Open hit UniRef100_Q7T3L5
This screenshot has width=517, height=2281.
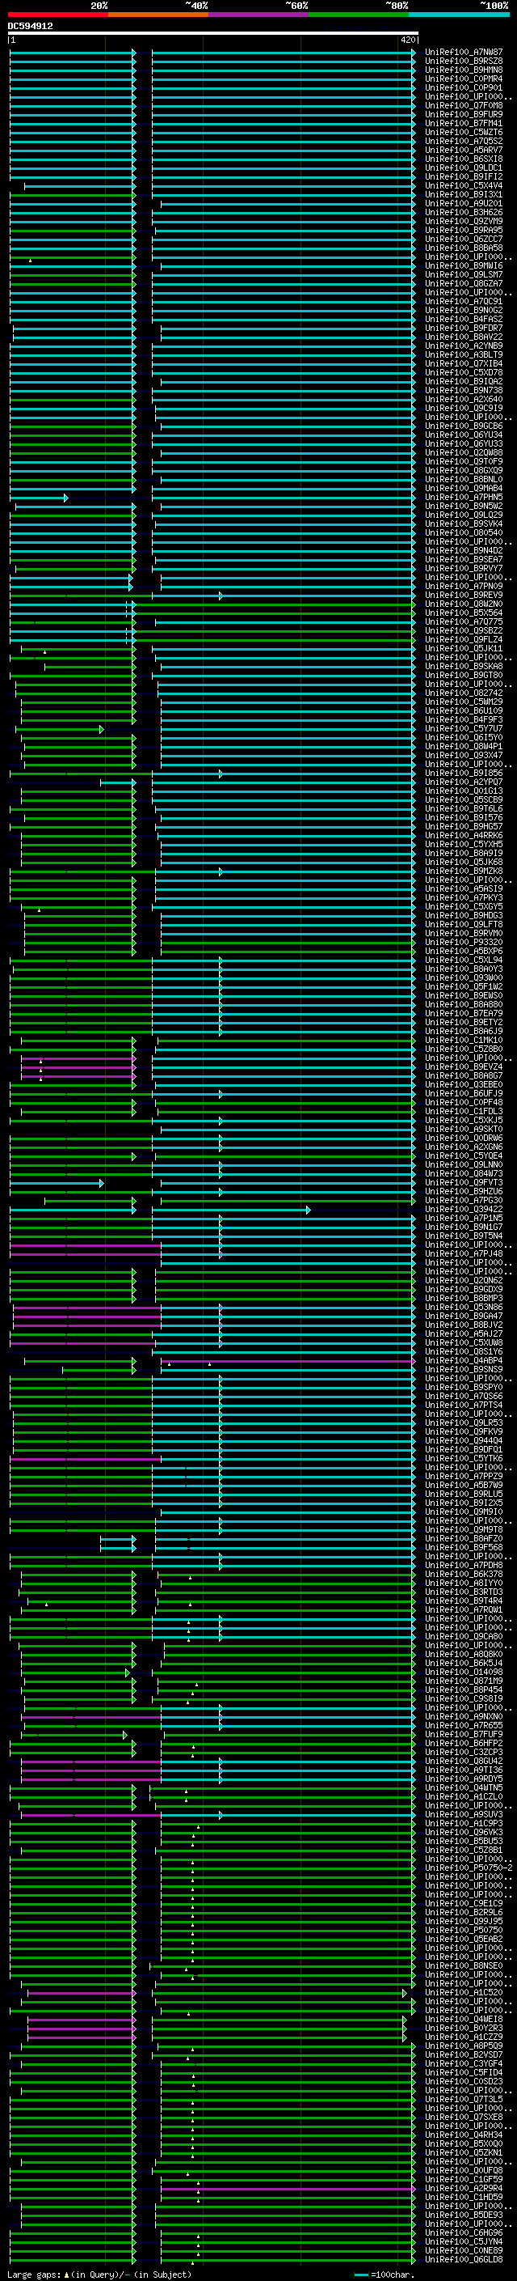point(463,2100)
